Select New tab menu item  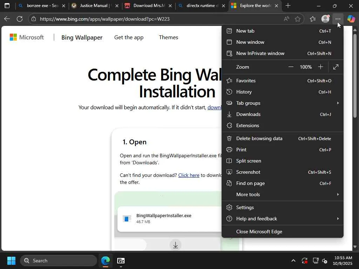[283, 31]
